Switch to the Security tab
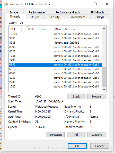Image resolution: width=115 pixels, height=153 pixels. pos(54,17)
